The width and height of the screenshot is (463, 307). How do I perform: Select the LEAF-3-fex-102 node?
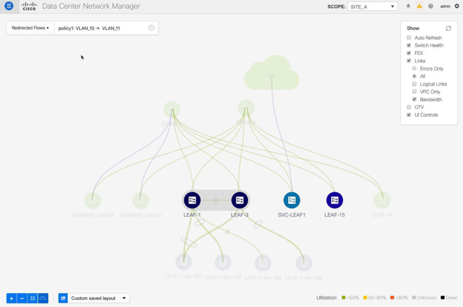pyautogui.click(x=304, y=263)
